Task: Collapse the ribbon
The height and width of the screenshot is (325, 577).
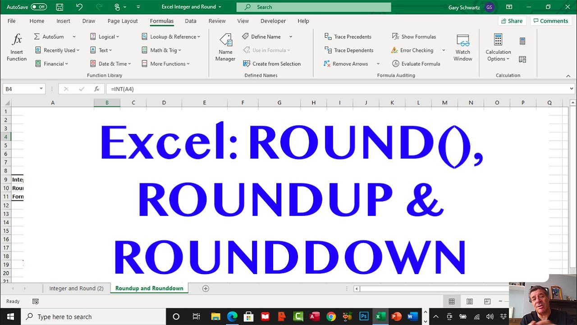Action: coord(568,76)
